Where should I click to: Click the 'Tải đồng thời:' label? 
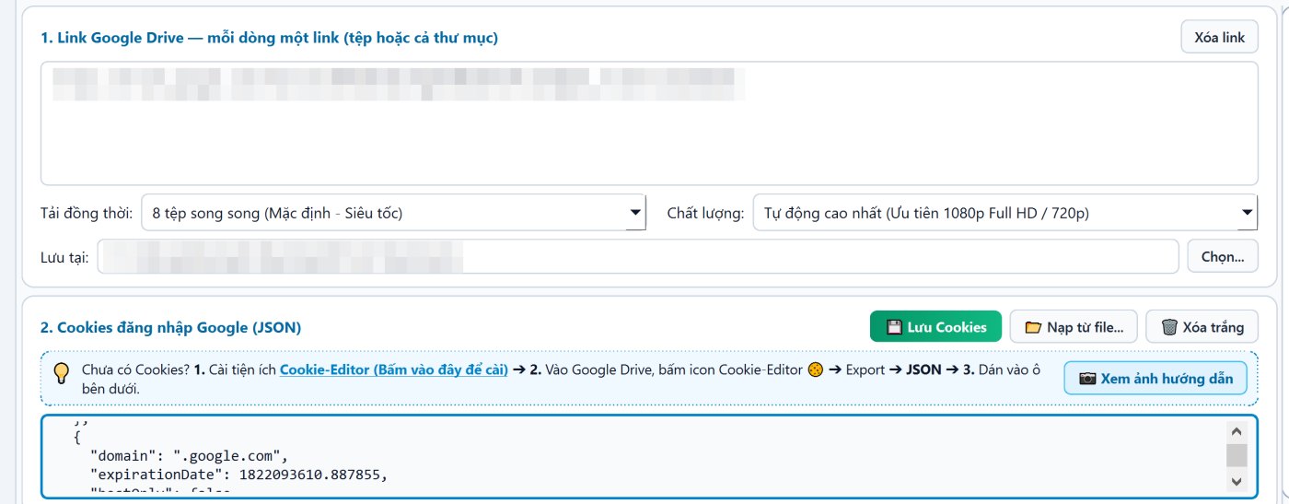tap(87, 213)
